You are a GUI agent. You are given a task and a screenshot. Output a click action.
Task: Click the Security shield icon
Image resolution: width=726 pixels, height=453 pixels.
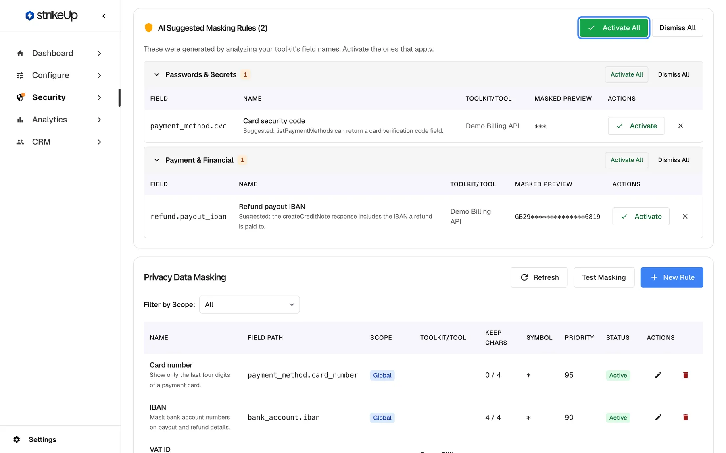click(x=21, y=97)
